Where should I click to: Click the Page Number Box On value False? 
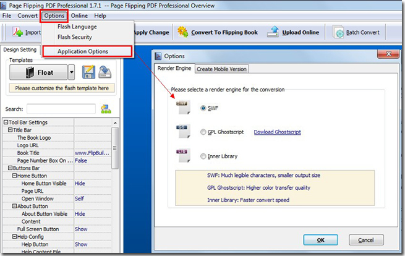[x=81, y=160]
